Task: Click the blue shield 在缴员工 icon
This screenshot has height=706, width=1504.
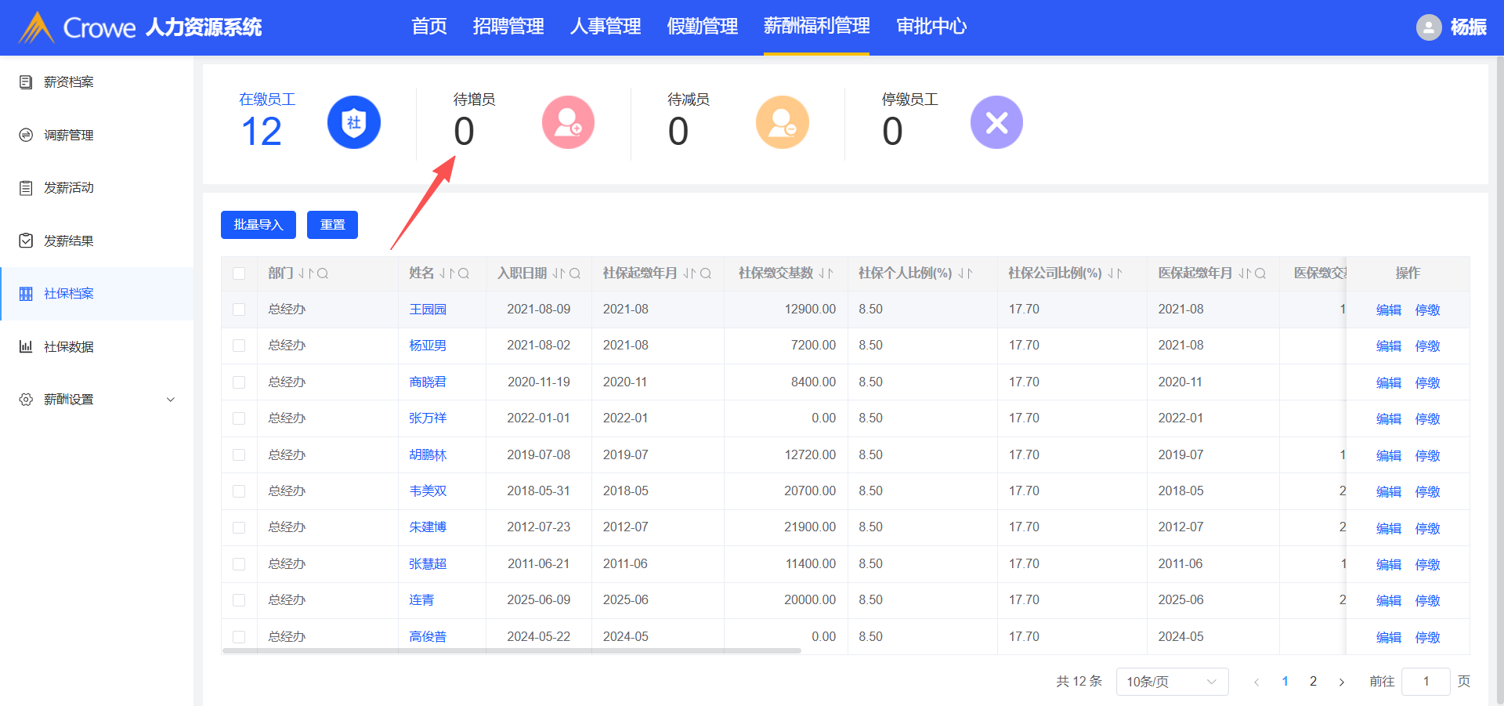Action: tap(354, 122)
